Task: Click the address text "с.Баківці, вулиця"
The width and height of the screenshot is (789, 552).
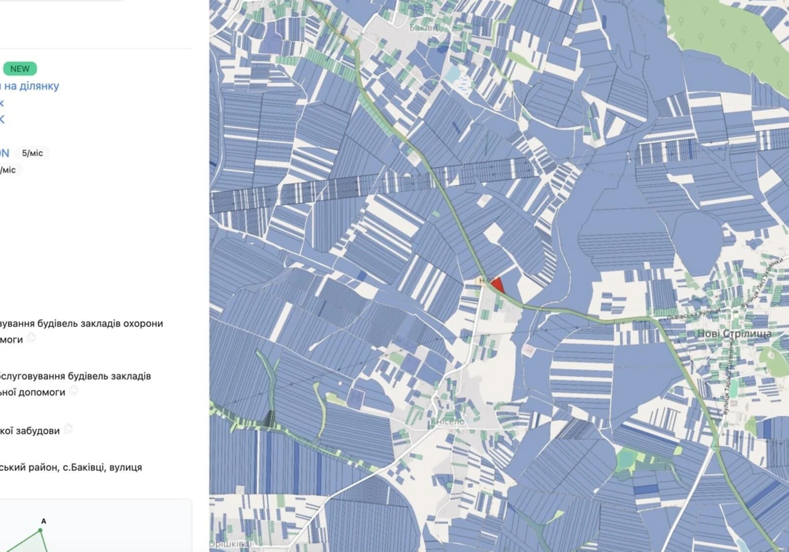Action: coord(103,467)
